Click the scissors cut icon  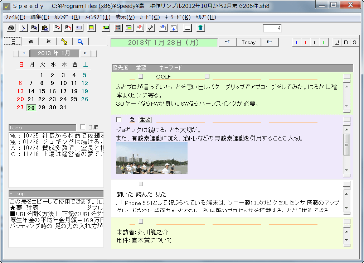(23, 28)
